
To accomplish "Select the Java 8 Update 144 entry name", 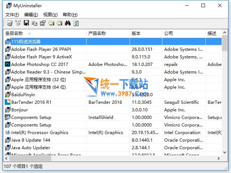I will [31, 140].
